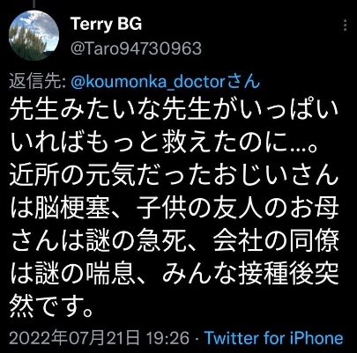Click the さん suffix after the mention
This screenshot has height=353, width=357.
[243, 83]
